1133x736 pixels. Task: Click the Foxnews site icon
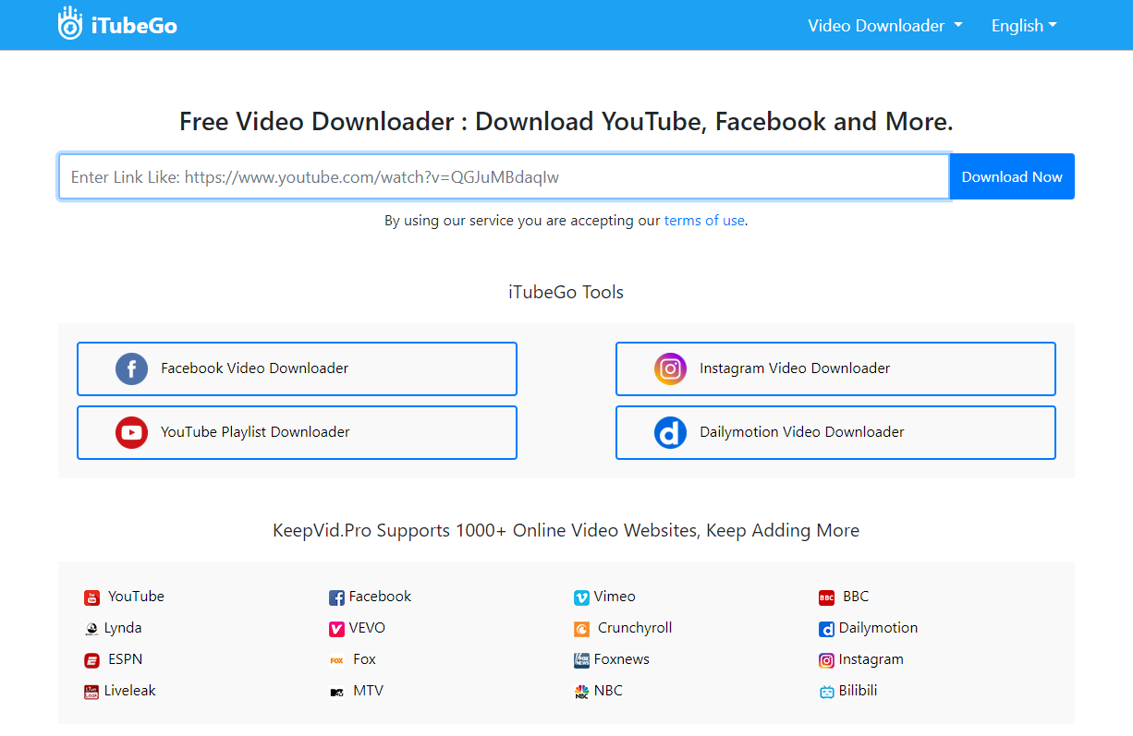[581, 660]
